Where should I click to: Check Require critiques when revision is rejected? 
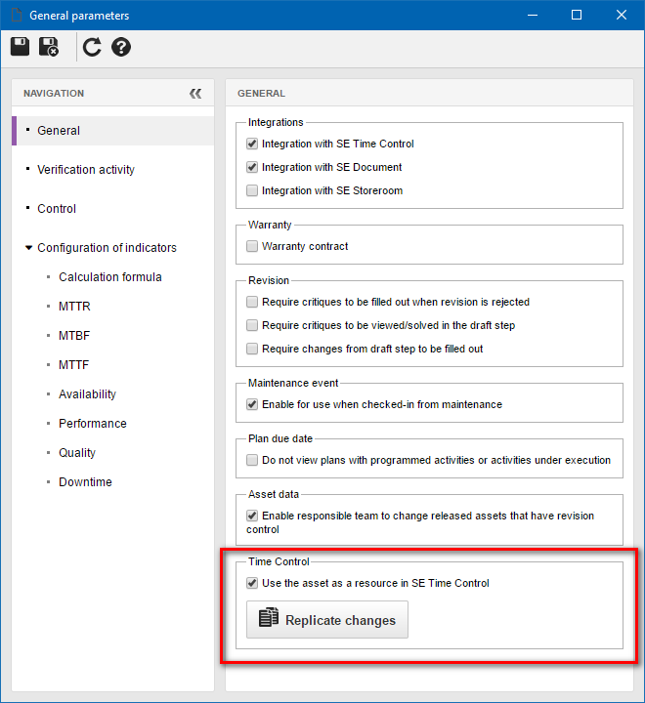pyautogui.click(x=252, y=302)
